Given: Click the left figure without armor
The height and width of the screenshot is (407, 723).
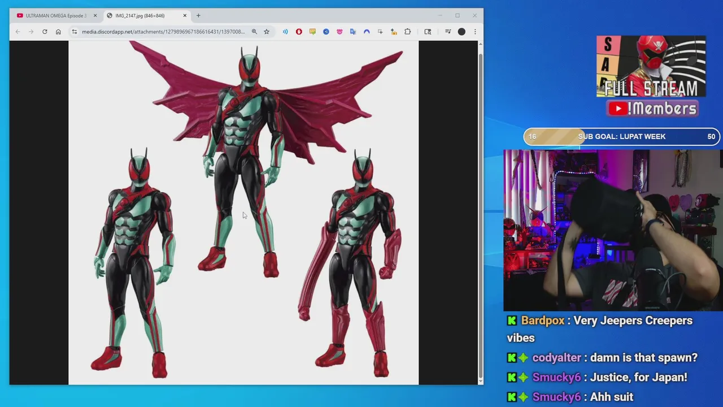Looking at the screenshot, I should pos(134,263).
